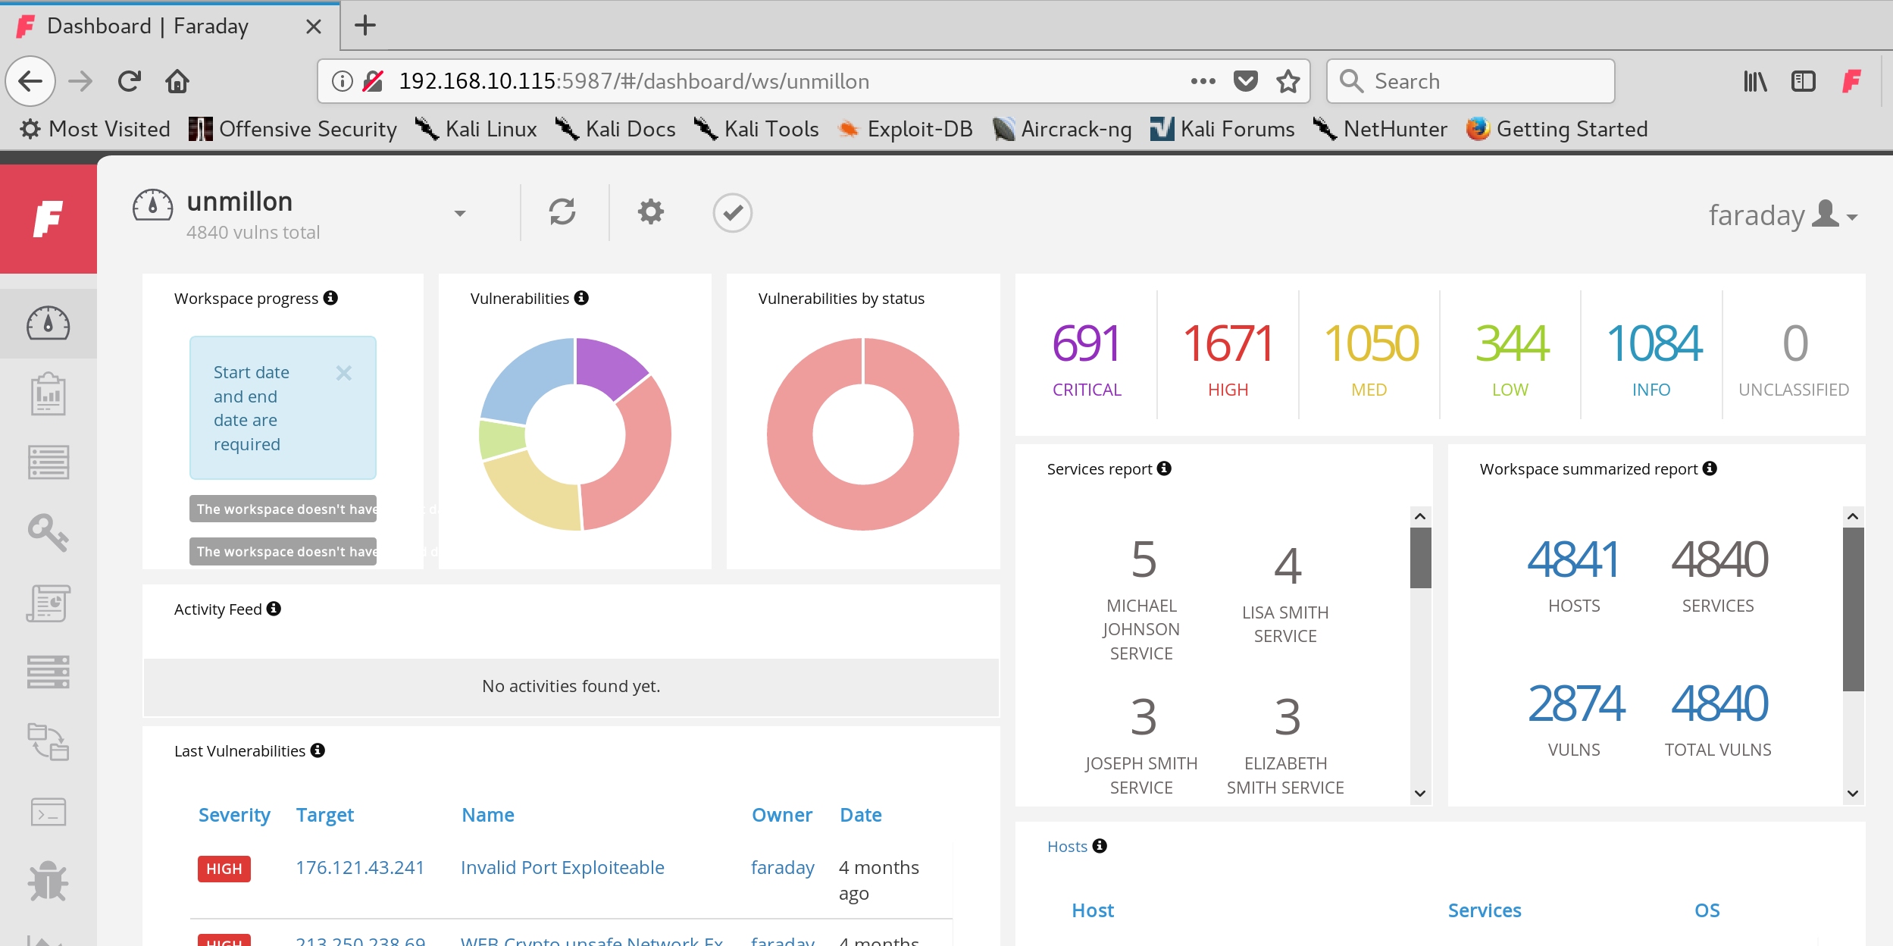Open the faraday user menu dropdown

point(1782,215)
